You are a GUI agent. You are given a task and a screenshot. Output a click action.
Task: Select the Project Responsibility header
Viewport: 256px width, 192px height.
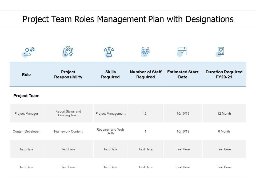click(x=68, y=74)
